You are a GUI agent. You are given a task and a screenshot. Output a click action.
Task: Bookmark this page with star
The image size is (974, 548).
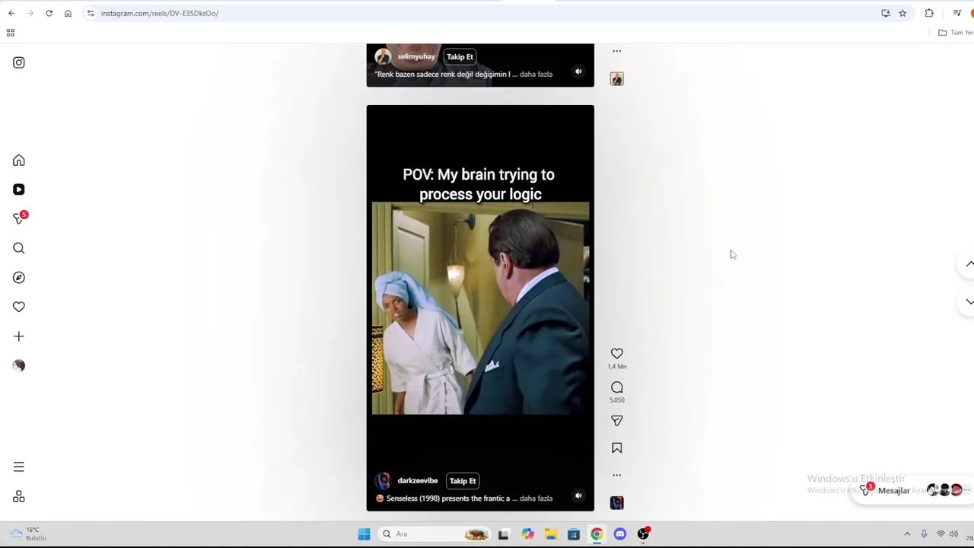click(x=902, y=13)
